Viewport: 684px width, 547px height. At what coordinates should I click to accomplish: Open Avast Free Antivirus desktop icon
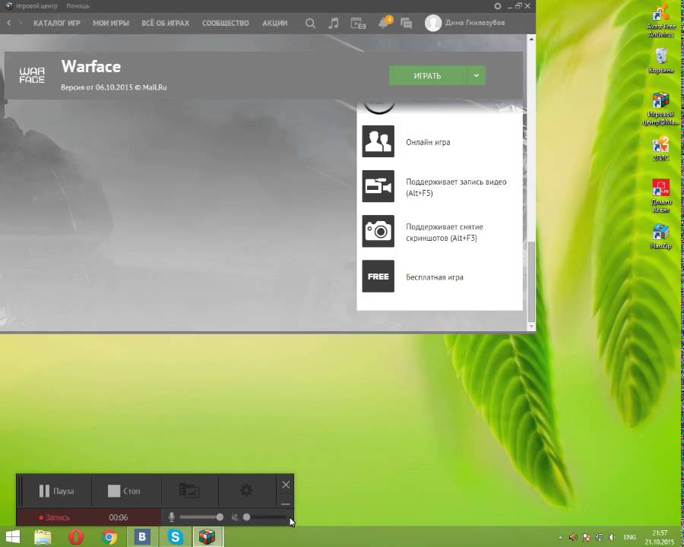(x=661, y=20)
